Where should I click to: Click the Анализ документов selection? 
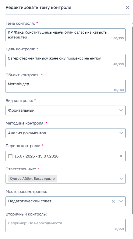(x=27, y=133)
